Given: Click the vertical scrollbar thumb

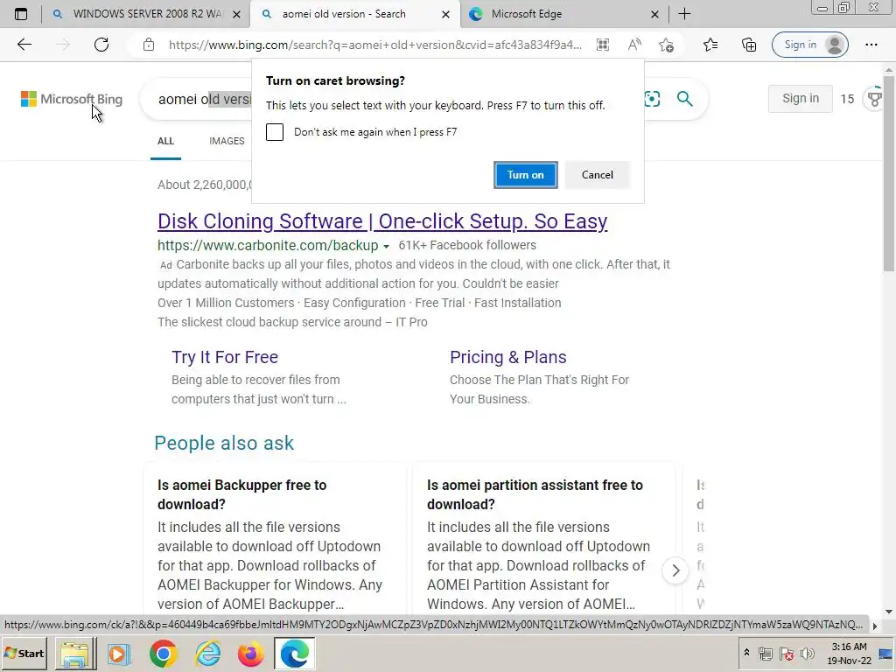Looking at the screenshot, I should click(889, 173).
